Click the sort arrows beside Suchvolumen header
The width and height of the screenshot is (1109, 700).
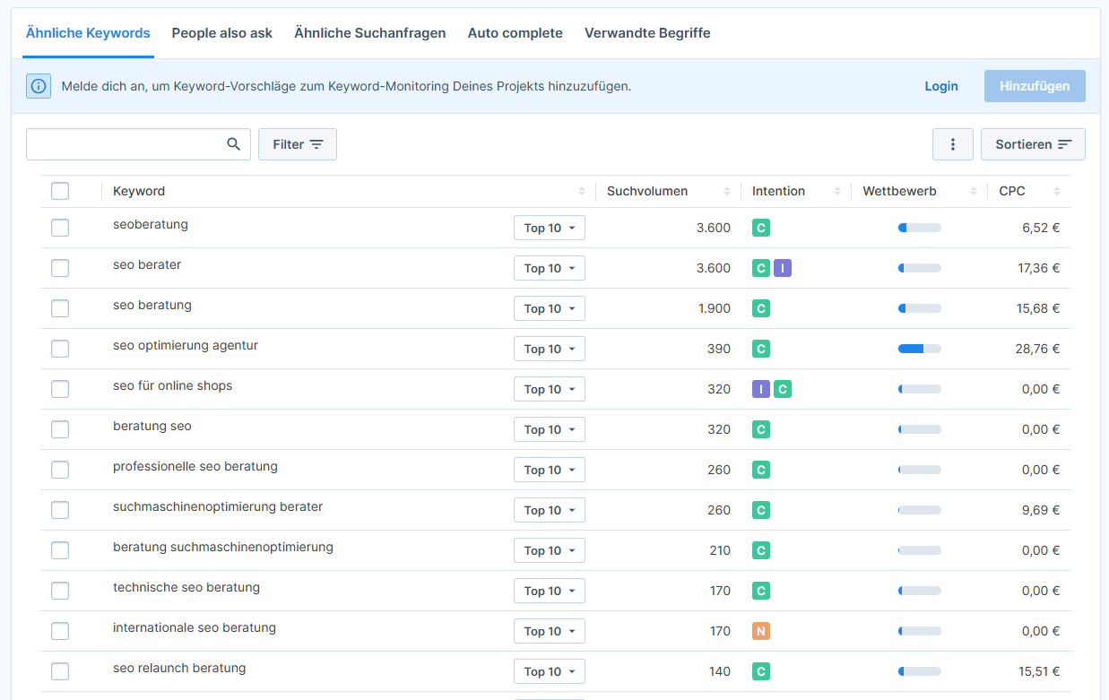pos(727,191)
